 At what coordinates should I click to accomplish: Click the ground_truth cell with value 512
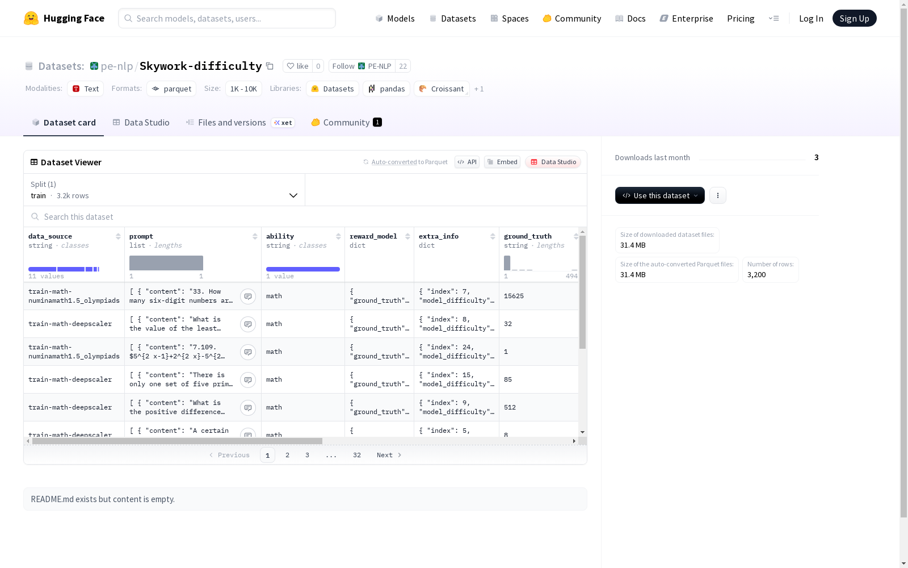[x=539, y=407]
